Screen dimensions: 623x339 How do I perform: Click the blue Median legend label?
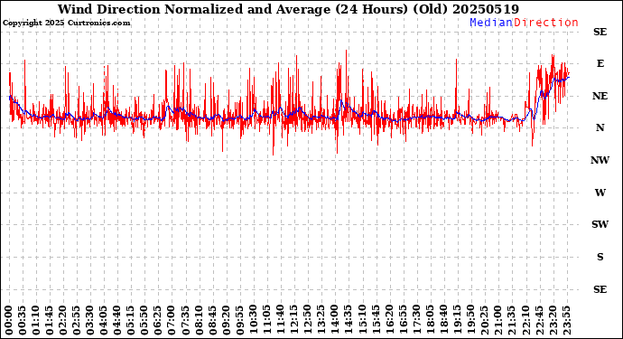click(491, 23)
